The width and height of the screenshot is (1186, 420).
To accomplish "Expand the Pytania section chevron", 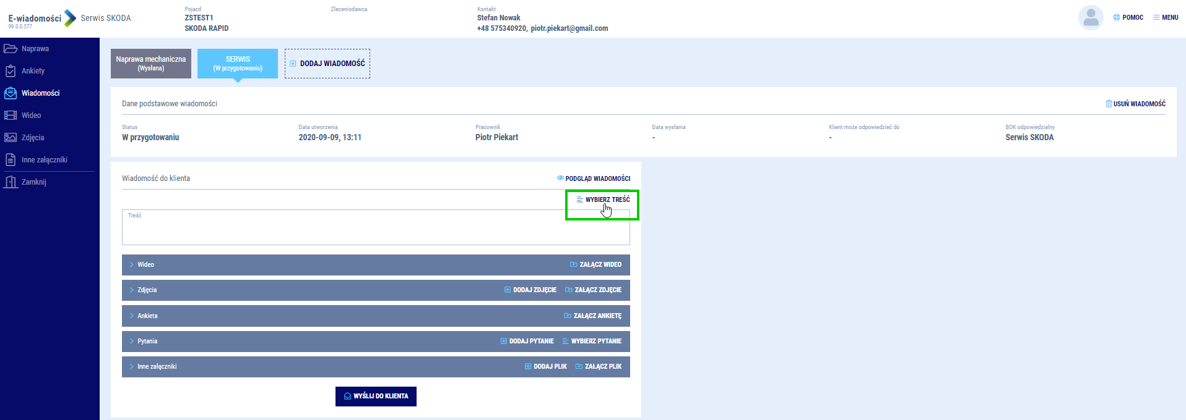I will click(132, 341).
